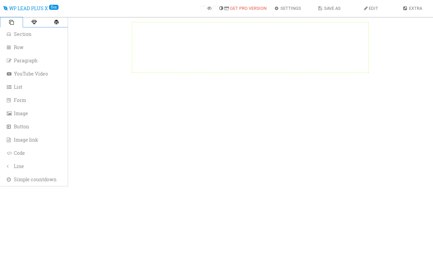The width and height of the screenshot is (433, 271).
Task: Click the leaf icon in the logo
Action: point(5,8)
